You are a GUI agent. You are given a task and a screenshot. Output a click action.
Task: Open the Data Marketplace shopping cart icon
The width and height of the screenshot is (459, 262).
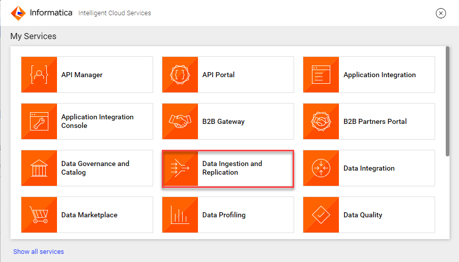(39, 215)
